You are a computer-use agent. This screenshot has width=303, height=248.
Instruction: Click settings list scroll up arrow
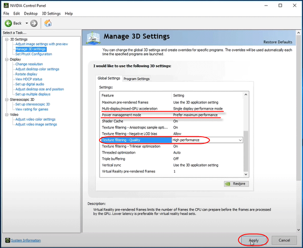click(246, 94)
